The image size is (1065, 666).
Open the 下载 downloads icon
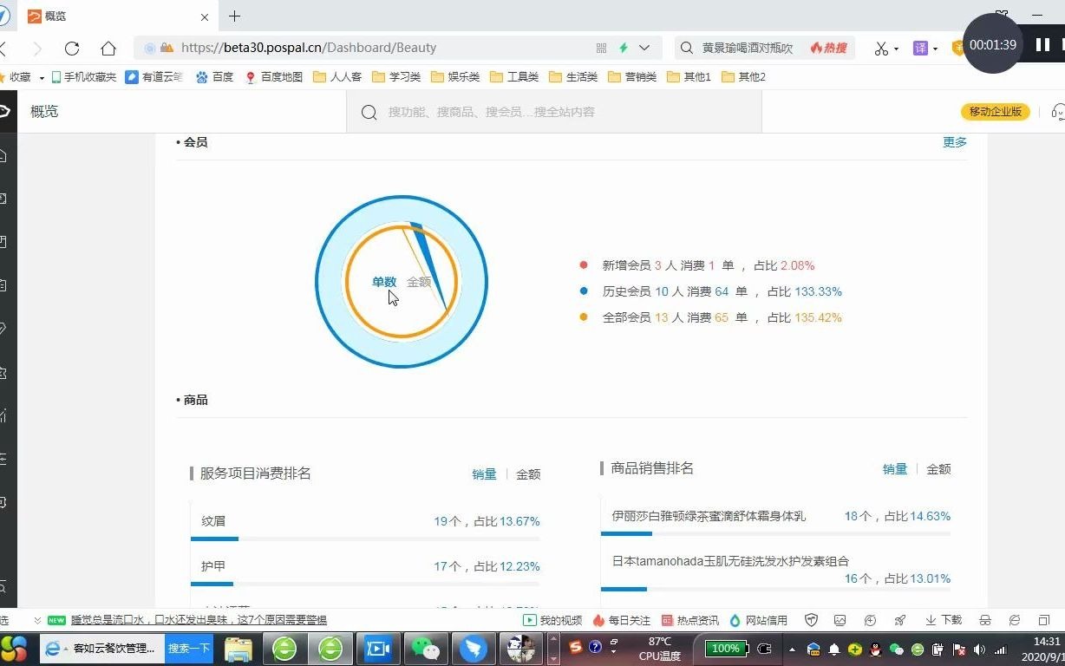[942, 620]
